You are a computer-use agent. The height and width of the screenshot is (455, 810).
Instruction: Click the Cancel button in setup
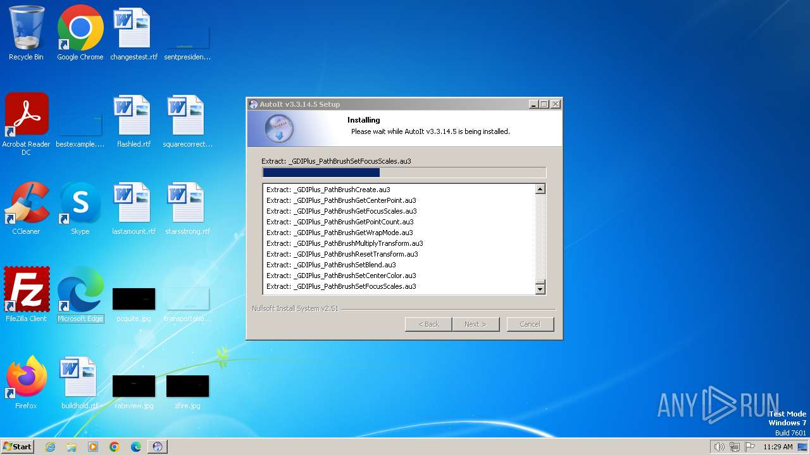[x=530, y=324]
